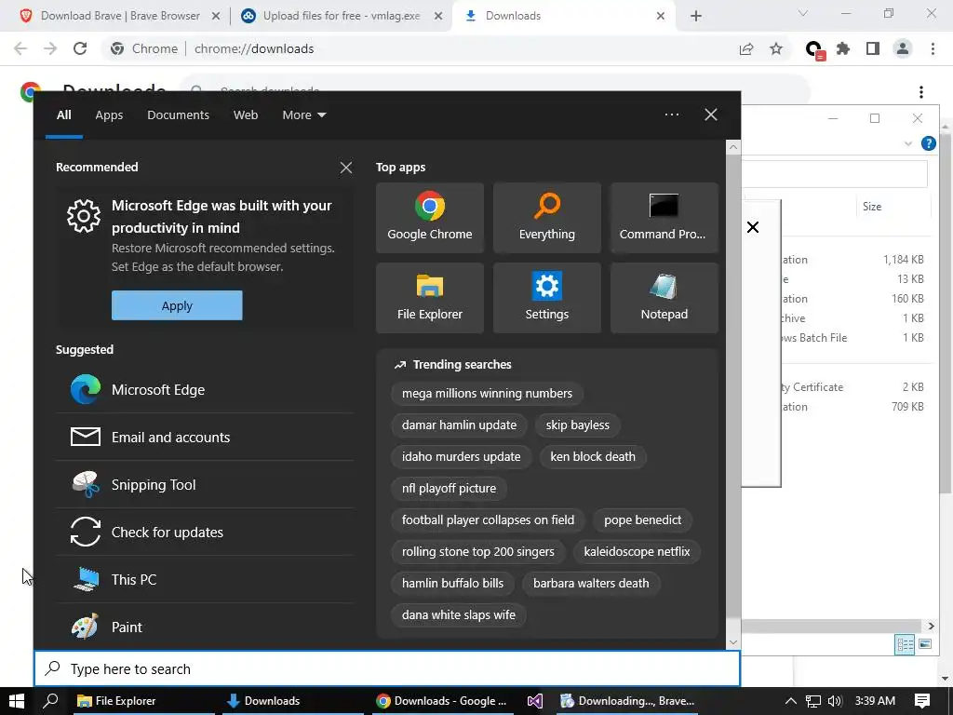Open the search panel three-dots options
Screen dimensions: 953x715
point(672,115)
